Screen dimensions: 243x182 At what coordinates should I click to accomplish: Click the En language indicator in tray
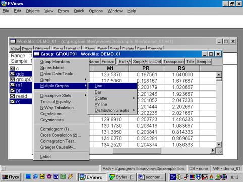click(173, 177)
